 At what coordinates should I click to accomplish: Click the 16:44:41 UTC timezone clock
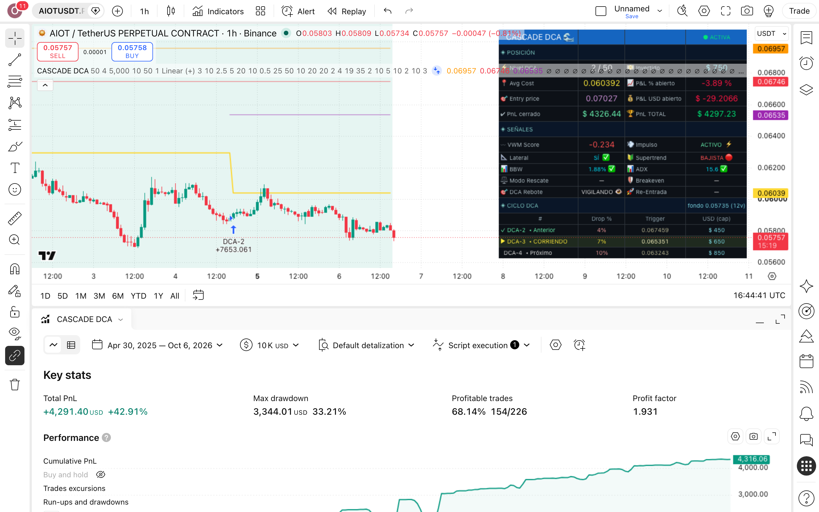759,295
